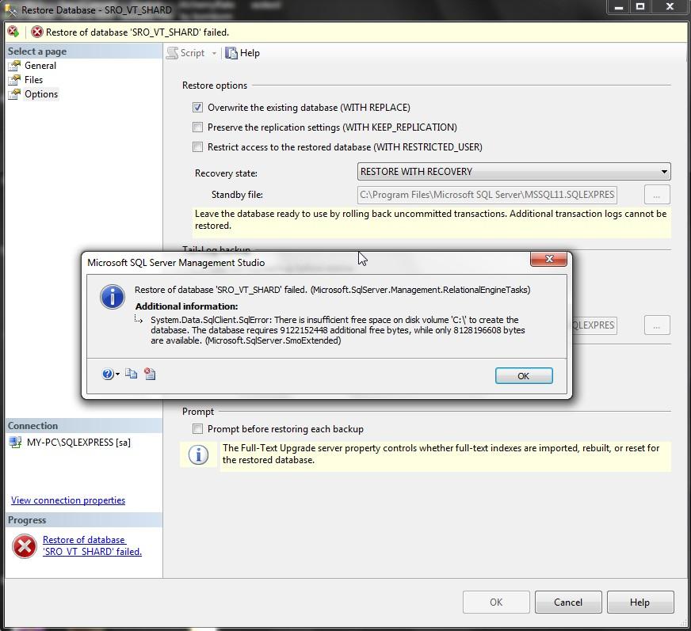Viewport: 691px width, 631px height.
Task: Click the 'MY-PC\SQLEXPRESS [sa]' connection text
Action: click(x=78, y=442)
